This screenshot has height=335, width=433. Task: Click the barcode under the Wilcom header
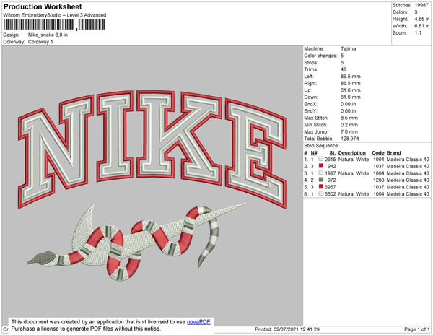(x=54, y=25)
